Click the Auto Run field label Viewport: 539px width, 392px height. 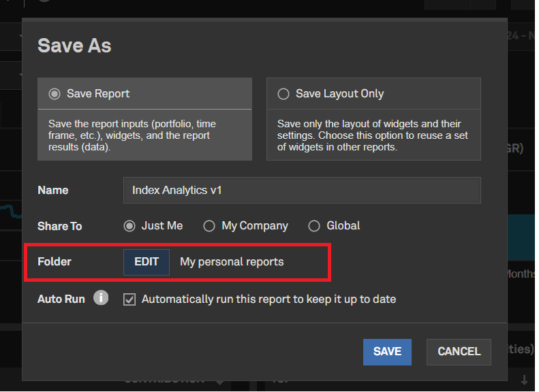61,299
